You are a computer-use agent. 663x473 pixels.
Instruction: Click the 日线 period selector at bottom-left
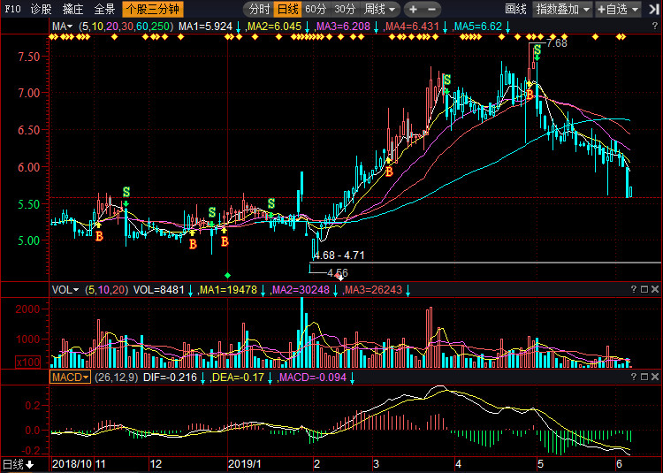[18, 464]
